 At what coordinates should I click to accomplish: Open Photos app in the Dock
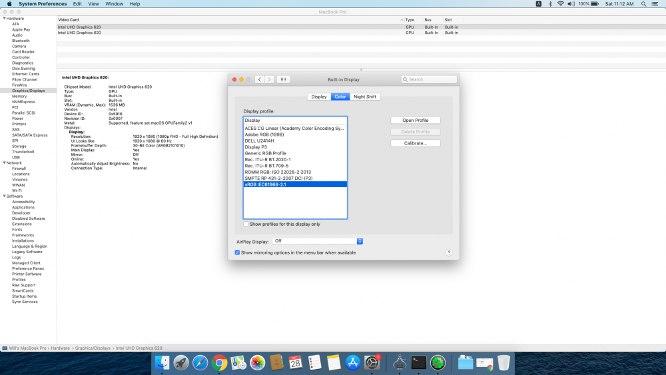coord(257,363)
